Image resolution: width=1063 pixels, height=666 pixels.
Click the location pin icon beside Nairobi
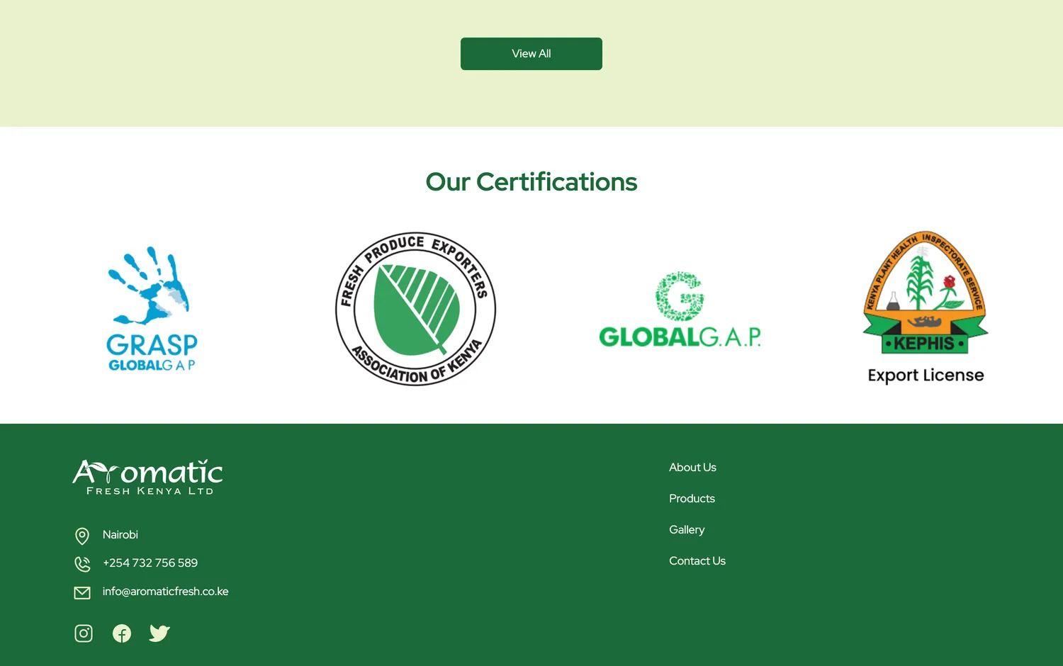[x=82, y=536]
